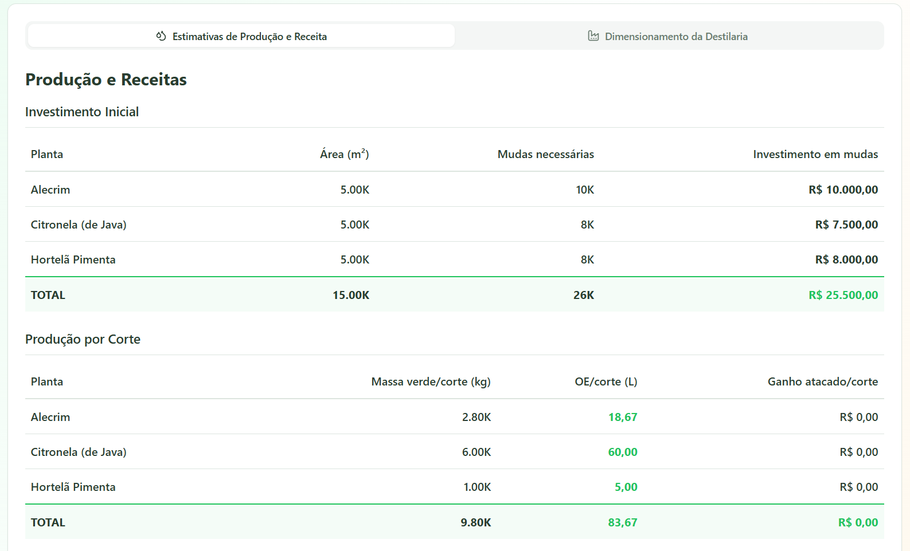910x551 pixels.
Task: Click the Mudas necessárias column header
Action: 546,154
